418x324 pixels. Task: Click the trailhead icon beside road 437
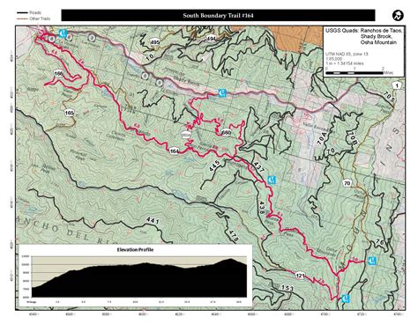(272, 180)
